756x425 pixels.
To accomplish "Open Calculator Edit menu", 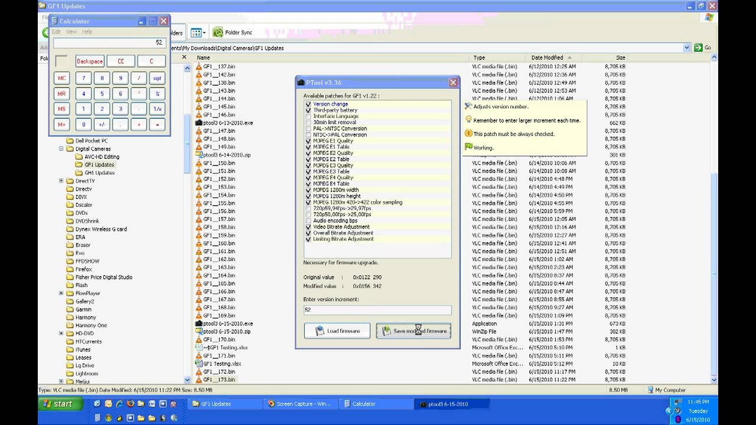I will click(x=57, y=31).
